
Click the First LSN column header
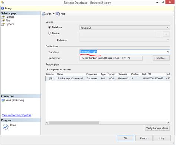click(146, 74)
